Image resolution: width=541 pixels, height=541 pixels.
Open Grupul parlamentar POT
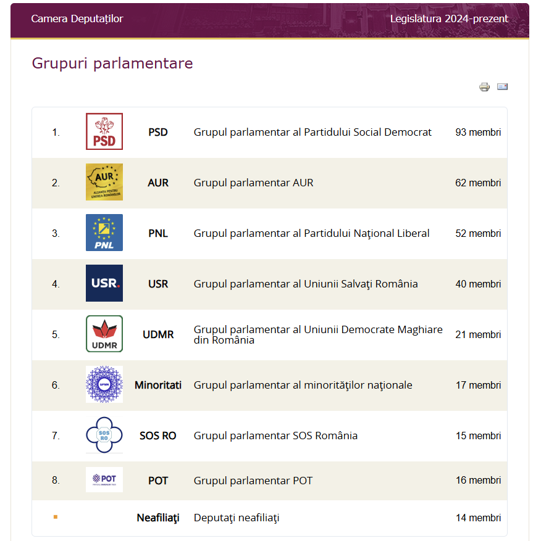click(253, 481)
